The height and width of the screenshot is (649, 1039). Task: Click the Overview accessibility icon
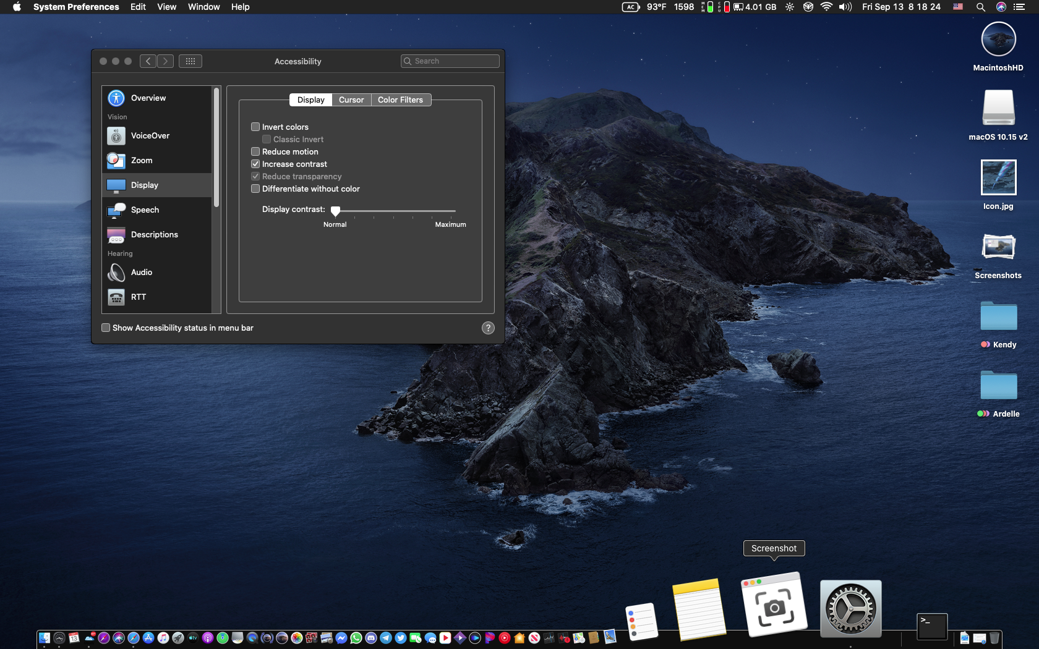click(116, 98)
